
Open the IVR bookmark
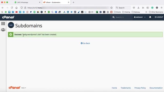pos(91,12)
